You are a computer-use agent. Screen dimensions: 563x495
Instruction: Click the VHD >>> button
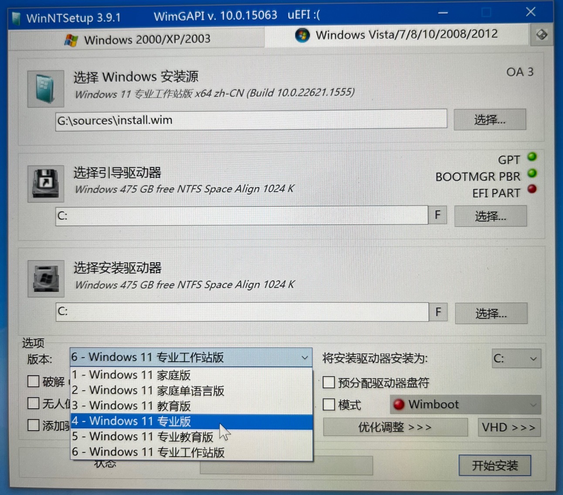[509, 427]
